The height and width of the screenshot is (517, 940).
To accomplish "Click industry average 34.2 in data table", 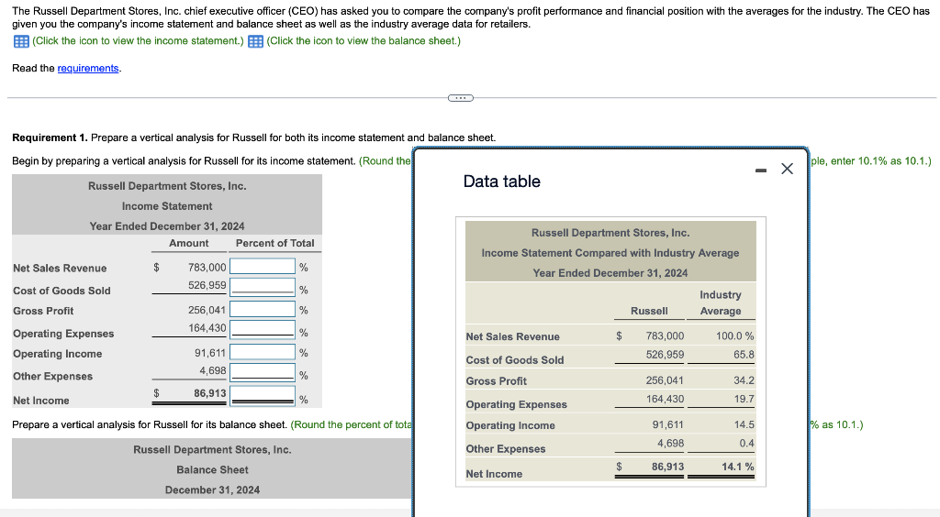I will [744, 380].
